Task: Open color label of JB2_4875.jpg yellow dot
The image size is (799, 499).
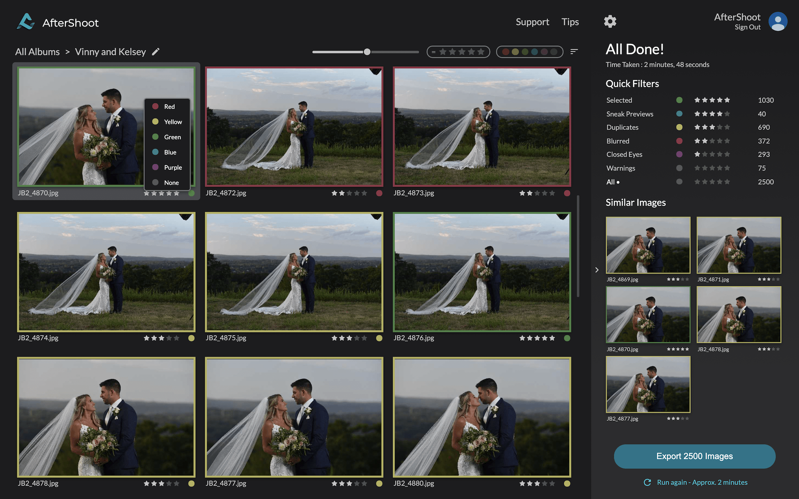Action: (x=379, y=338)
